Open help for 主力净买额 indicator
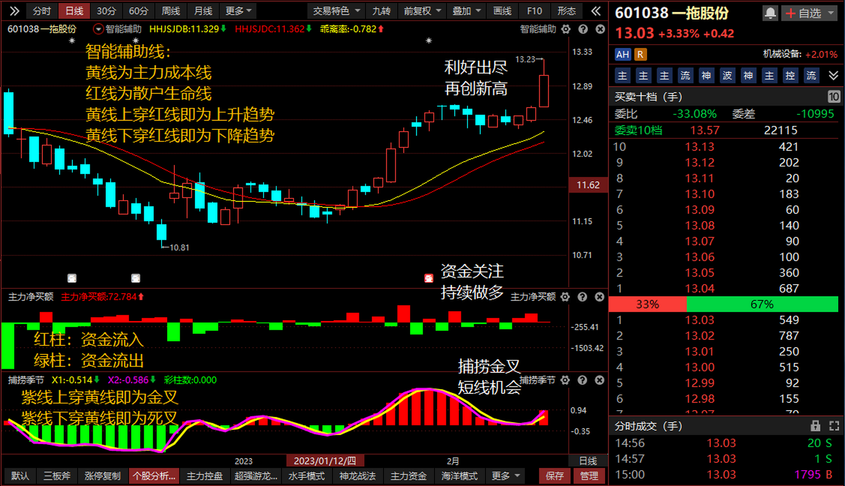 582,297
